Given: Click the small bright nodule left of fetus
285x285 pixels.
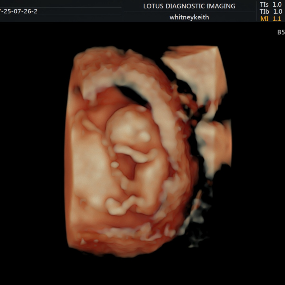Looking at the screenshot, I should 115,164.
